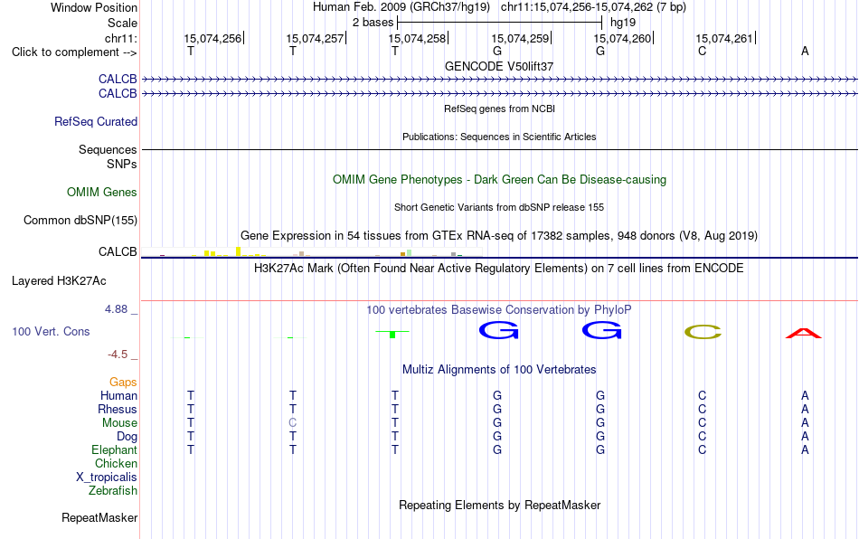The height and width of the screenshot is (539, 859).
Task: Click the Scale label in ruler
Action: click(122, 23)
